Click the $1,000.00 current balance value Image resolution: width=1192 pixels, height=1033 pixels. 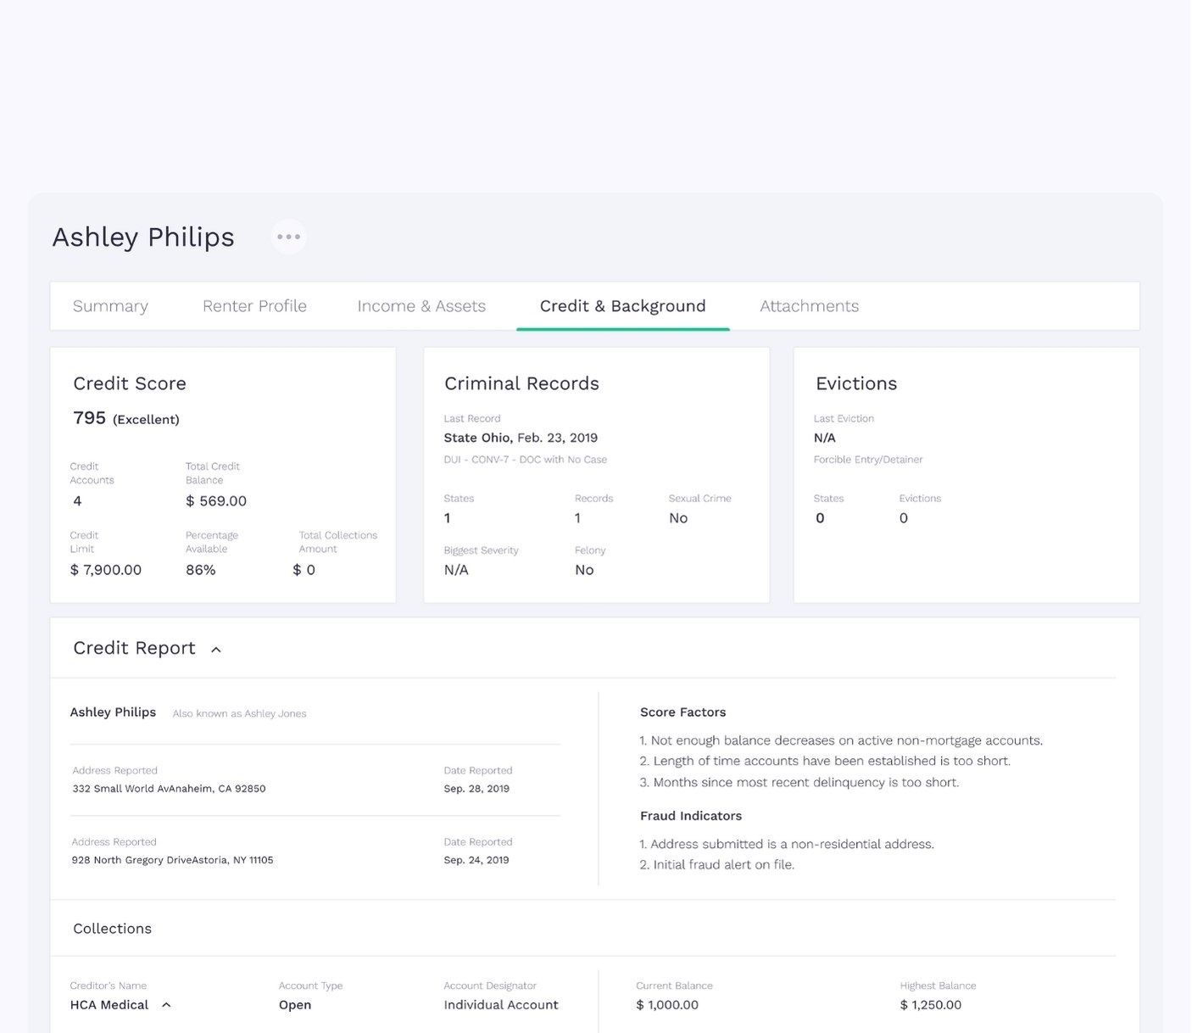[667, 1005]
